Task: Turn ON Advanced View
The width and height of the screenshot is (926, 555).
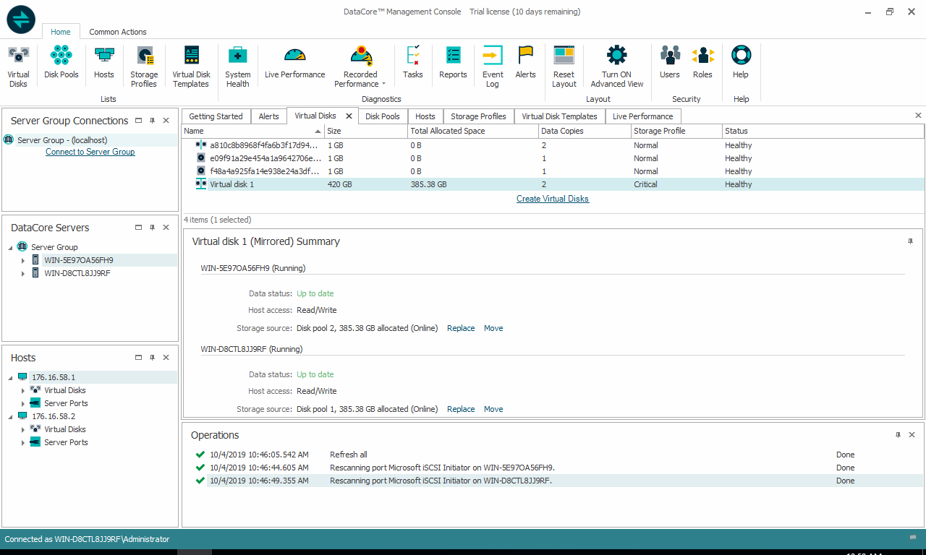Action: [x=616, y=66]
